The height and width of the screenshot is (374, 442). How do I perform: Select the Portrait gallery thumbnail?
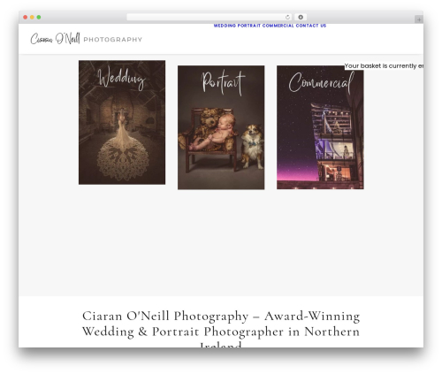click(x=221, y=127)
